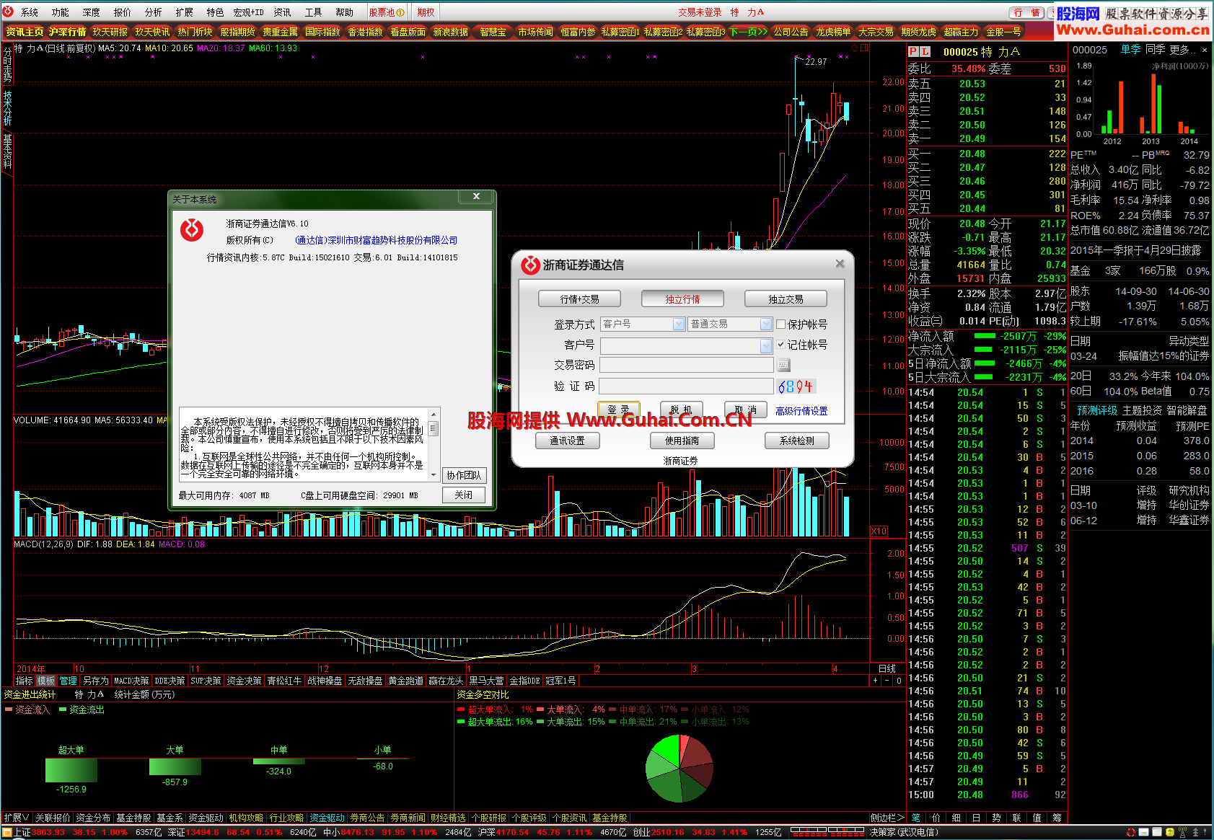Click into the 交易密码 input field
This screenshot has height=840, width=1214.
(687, 366)
